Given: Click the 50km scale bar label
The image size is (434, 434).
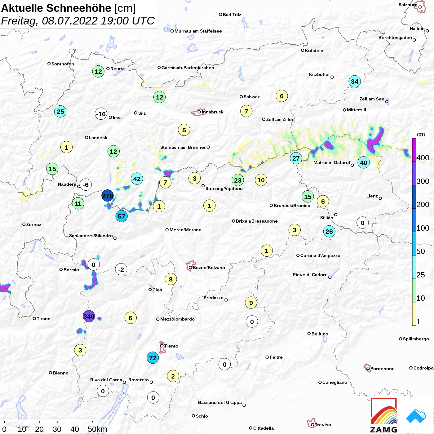Looking at the screenshot, I should pos(97,429).
